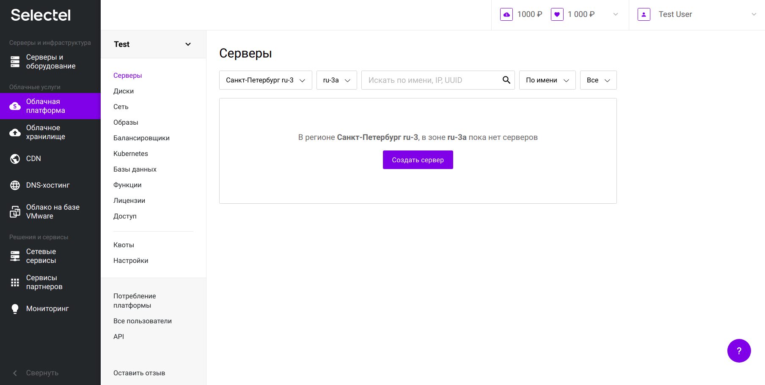Open Доступ section
The height and width of the screenshot is (385, 765).
[x=125, y=216]
